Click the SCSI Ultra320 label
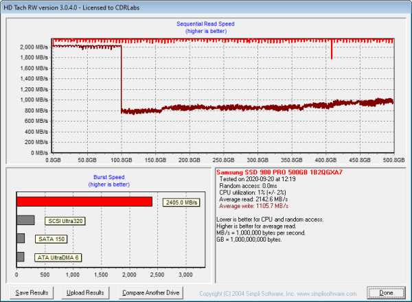 pyautogui.click(x=64, y=221)
